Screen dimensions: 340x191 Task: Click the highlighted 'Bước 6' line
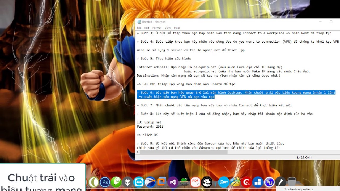click(236, 93)
